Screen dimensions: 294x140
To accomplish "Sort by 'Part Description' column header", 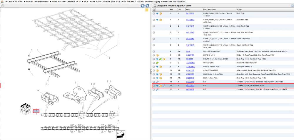I will [219, 10].
